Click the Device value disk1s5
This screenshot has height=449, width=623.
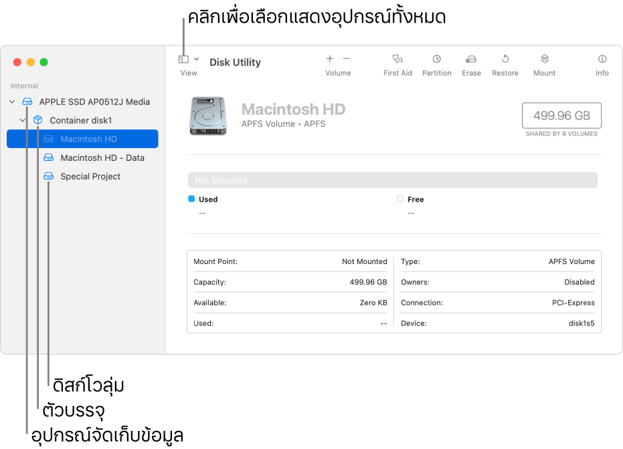pos(582,324)
